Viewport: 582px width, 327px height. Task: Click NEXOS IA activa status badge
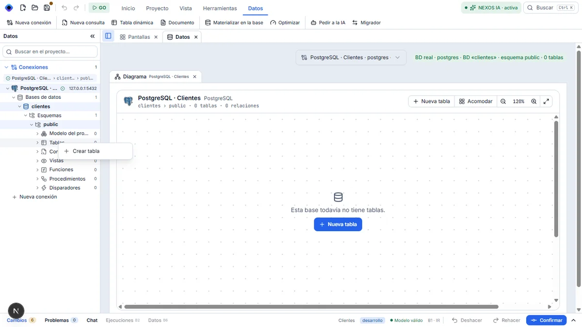[491, 8]
